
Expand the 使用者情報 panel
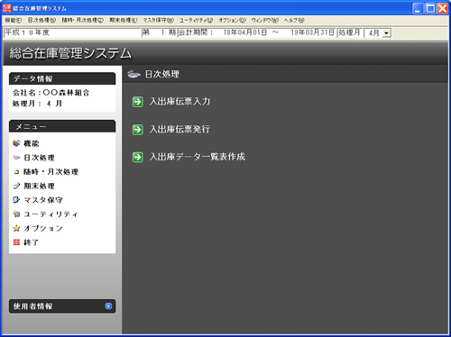(x=108, y=306)
